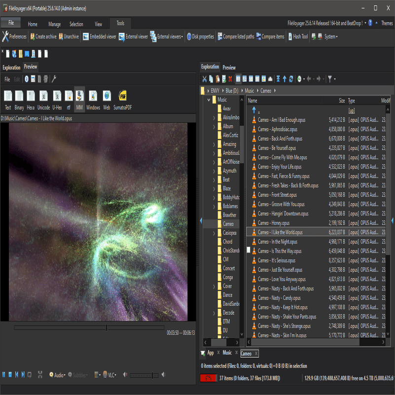Switch to the View ribbon tab
395x395 pixels.
98,24
